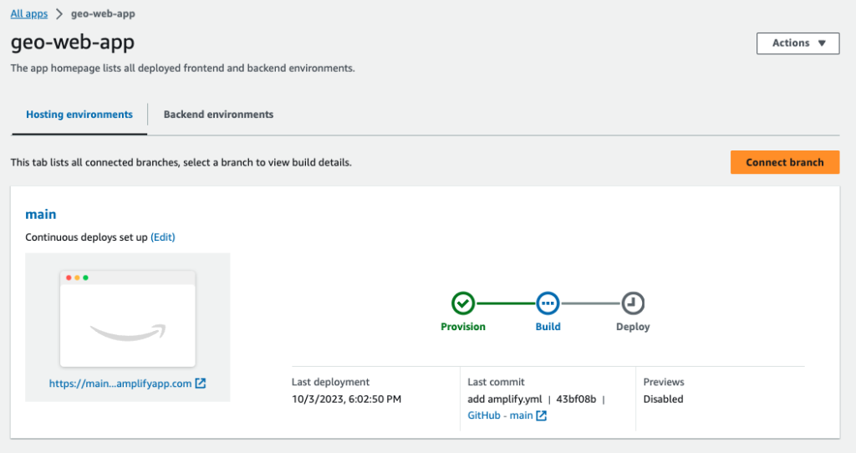The height and width of the screenshot is (453, 856).
Task: Select the Last deployment label
Action: [330, 382]
